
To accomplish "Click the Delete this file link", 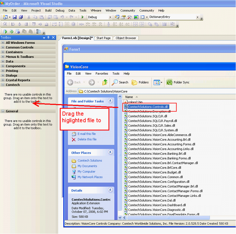I will [x=87, y=139].
